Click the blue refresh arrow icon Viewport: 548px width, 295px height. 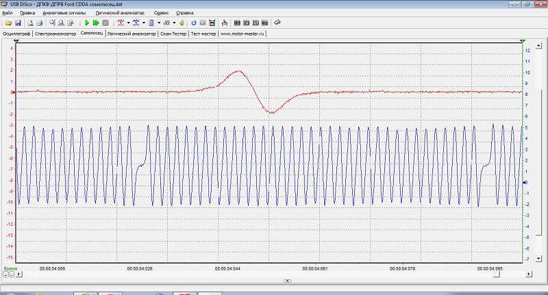194,23
